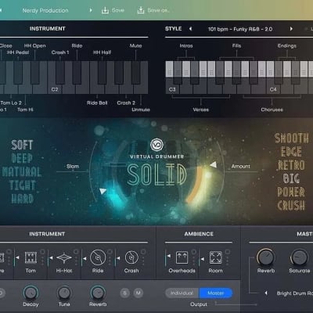Open the Bright Drum Room selector

pos(295,293)
